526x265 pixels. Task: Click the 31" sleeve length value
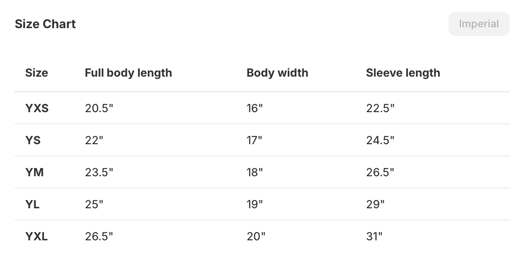click(x=375, y=236)
